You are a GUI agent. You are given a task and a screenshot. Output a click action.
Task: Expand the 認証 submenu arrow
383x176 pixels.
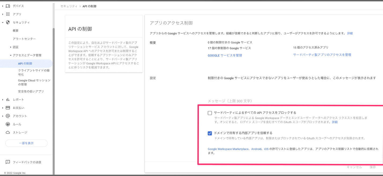pos(10,47)
